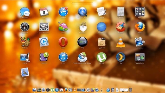Viewport: 165px width, 93px height.
Task: Click the Launchpad rocket in the Dock
Action: tap(88, 90)
